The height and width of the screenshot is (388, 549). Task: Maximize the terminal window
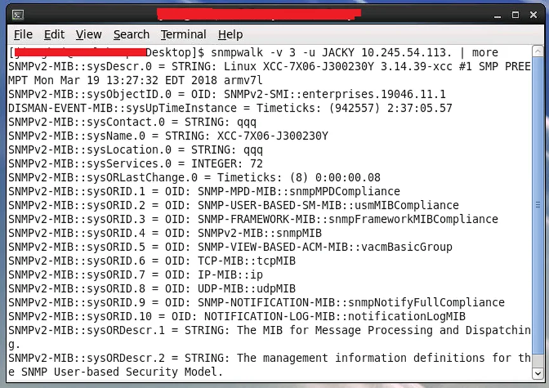coord(515,15)
